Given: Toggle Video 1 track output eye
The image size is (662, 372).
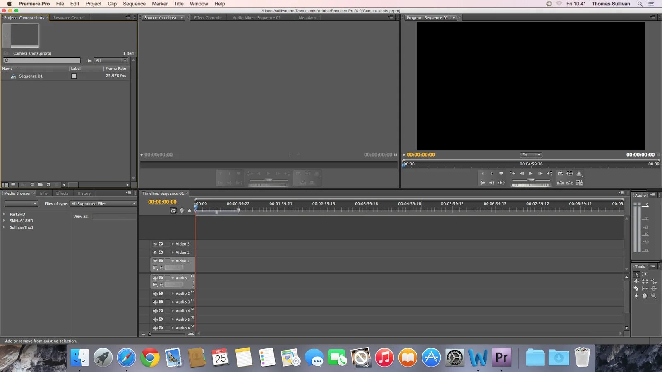Looking at the screenshot, I should point(155,261).
